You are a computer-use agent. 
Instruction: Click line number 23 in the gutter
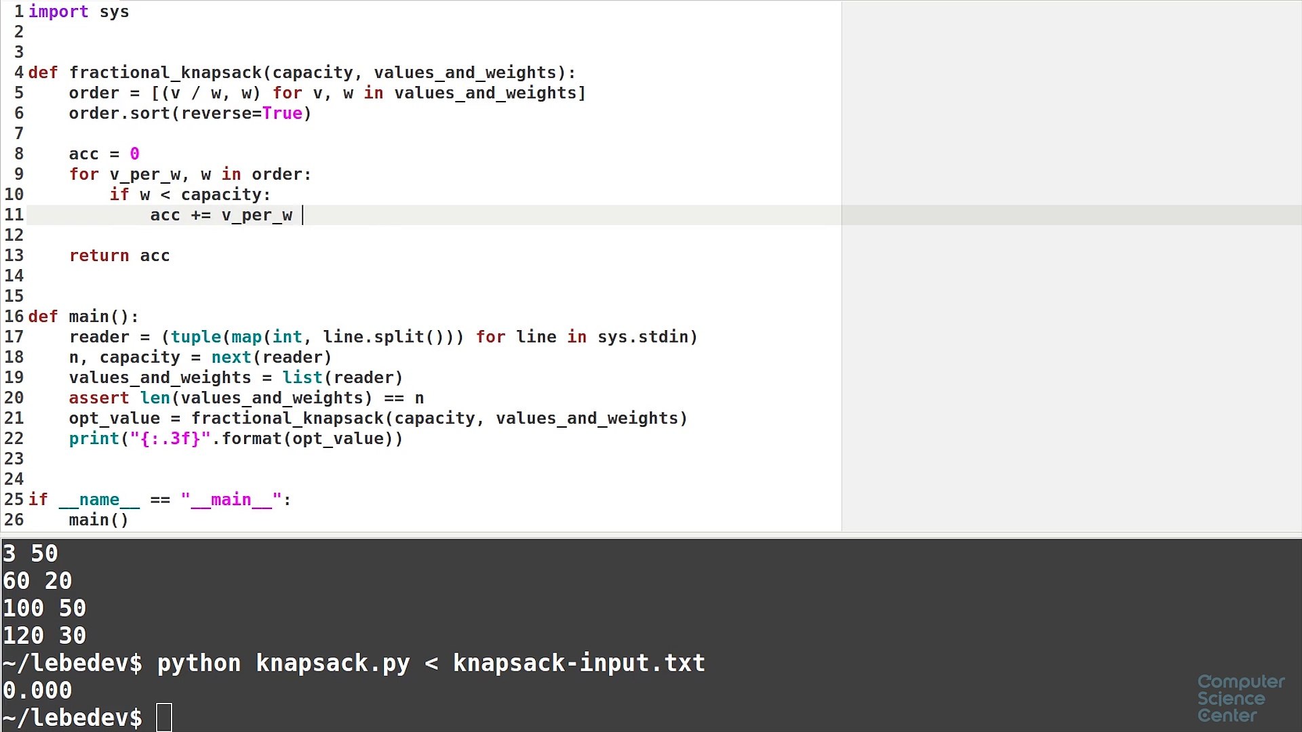pyautogui.click(x=14, y=459)
